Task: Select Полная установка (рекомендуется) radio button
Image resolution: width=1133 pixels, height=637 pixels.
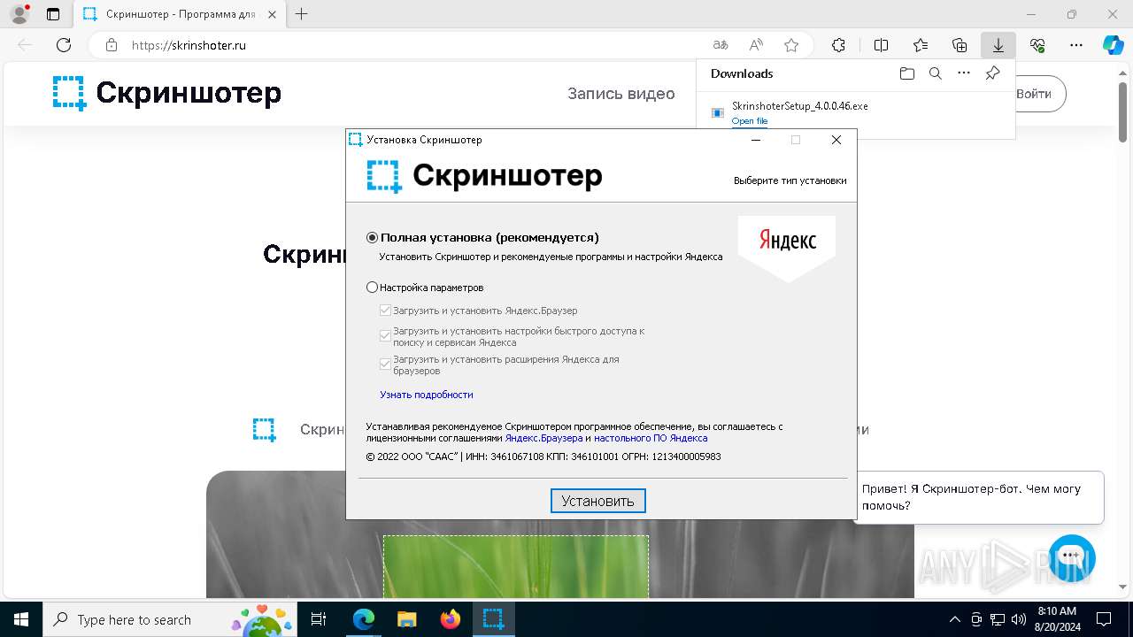Action: 372,237
